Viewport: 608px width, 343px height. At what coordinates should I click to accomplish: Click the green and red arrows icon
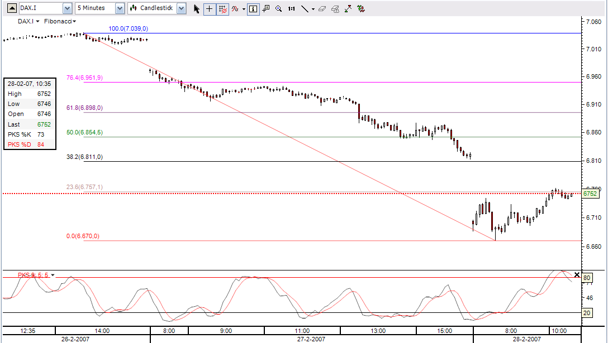(x=361, y=8)
